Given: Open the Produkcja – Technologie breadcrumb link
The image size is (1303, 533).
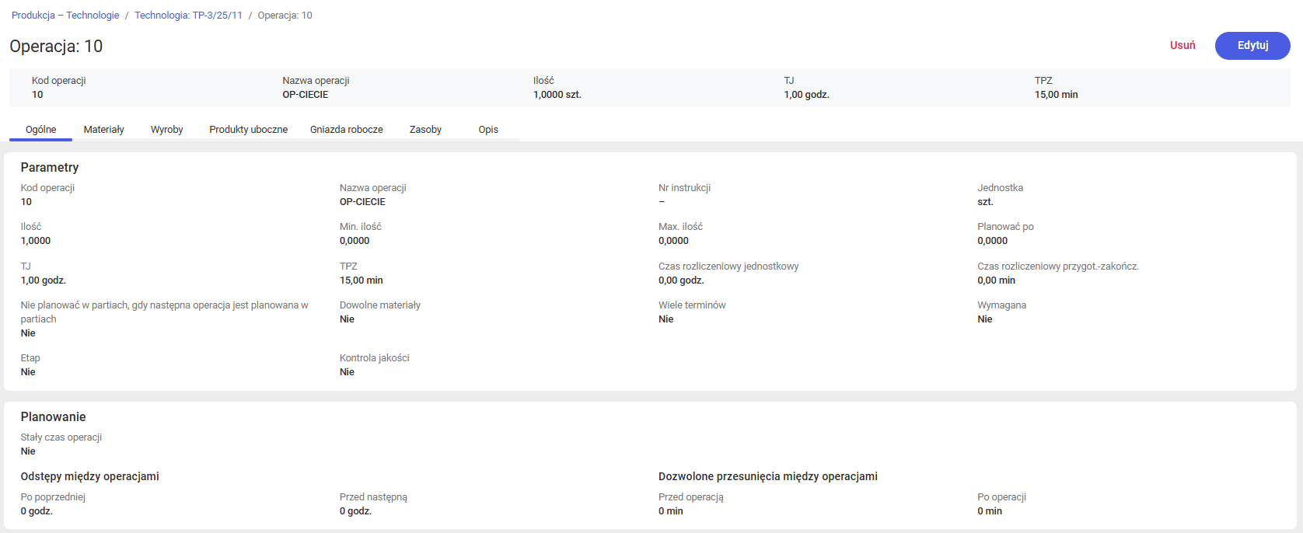Looking at the screenshot, I should coord(65,16).
